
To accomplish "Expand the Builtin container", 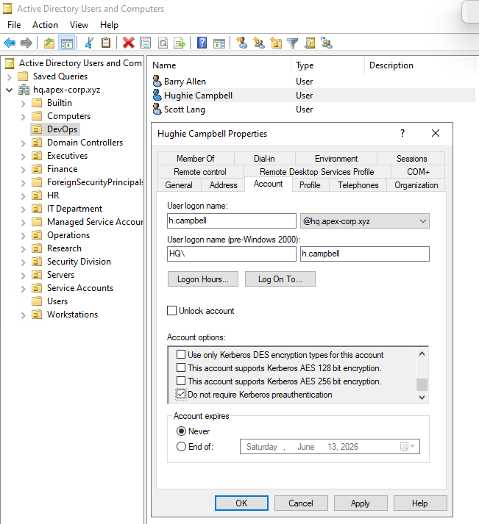I will 23,104.
